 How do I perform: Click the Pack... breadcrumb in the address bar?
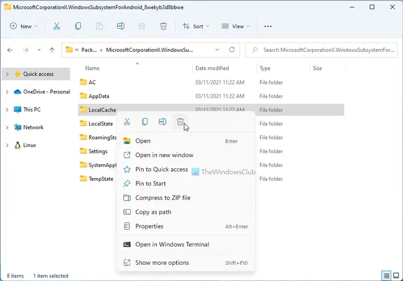click(89, 50)
